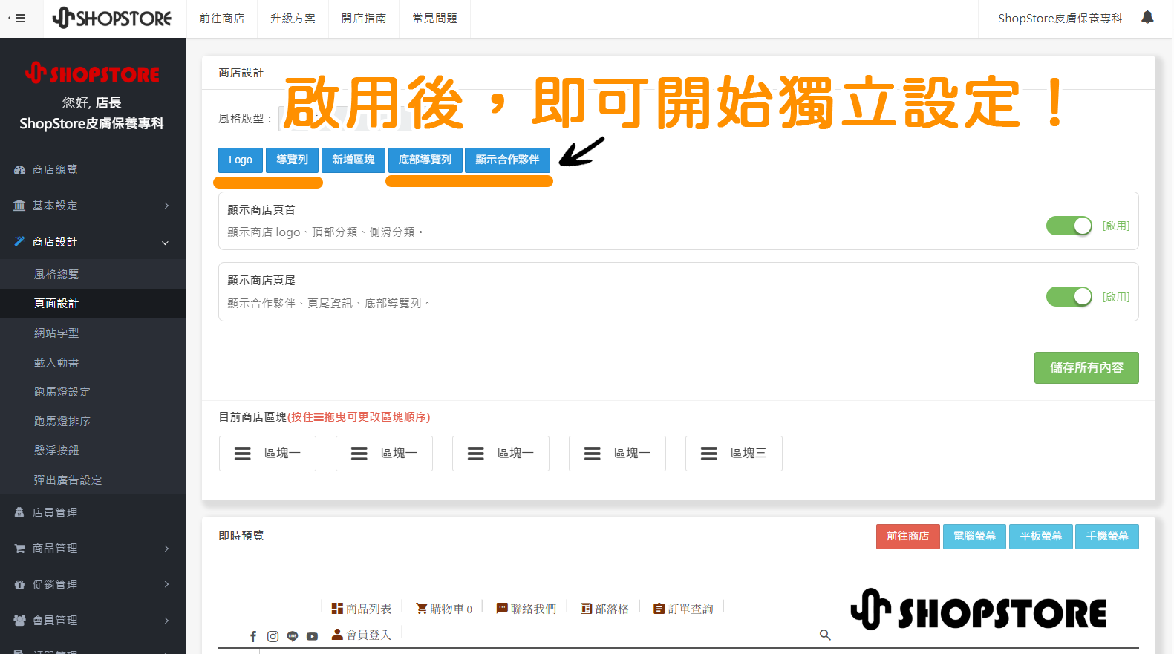The height and width of the screenshot is (654, 1174).
Task: Expand 基本設定 sidebar chevron
Action: (x=166, y=206)
